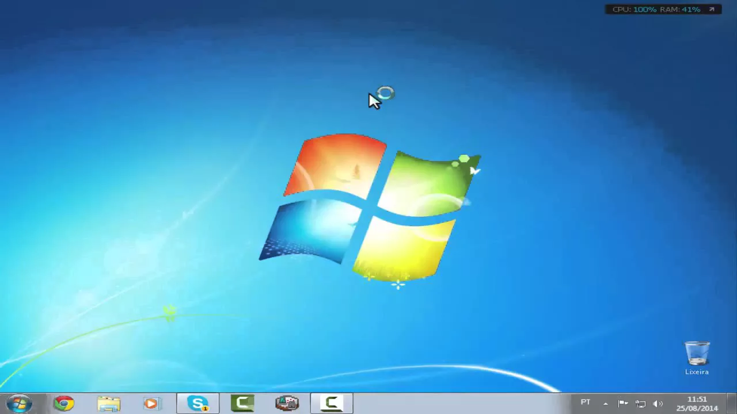Open the card game taskbar icon
737x414 pixels.
tap(287, 404)
